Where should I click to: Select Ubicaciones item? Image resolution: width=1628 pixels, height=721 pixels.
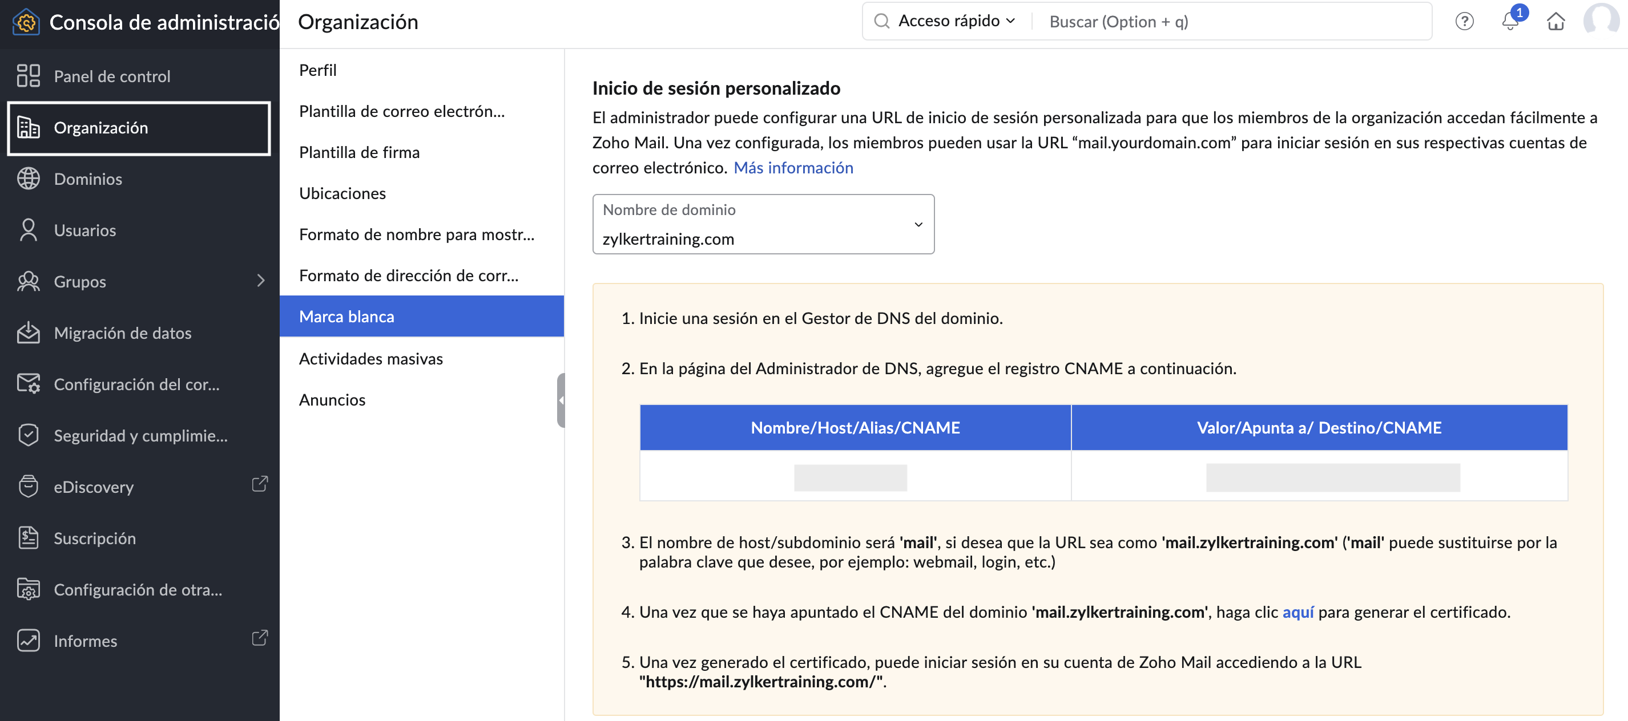[x=421, y=193]
